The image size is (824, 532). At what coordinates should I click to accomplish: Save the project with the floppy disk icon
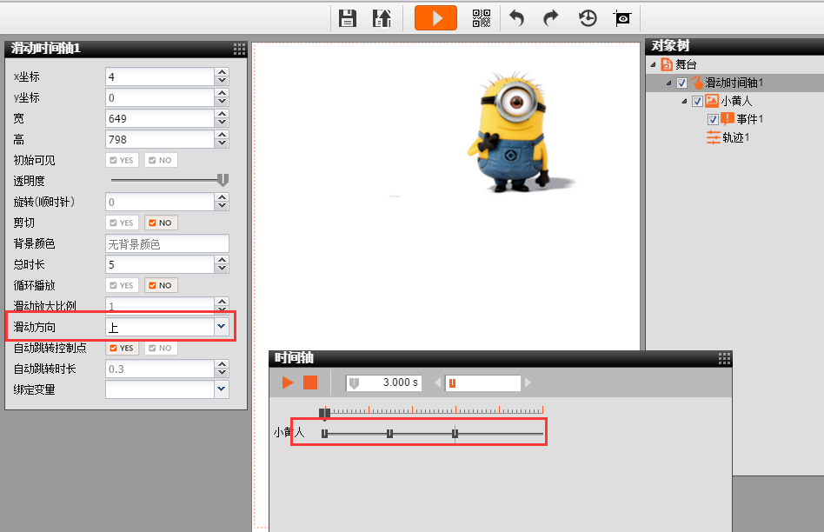tap(348, 18)
